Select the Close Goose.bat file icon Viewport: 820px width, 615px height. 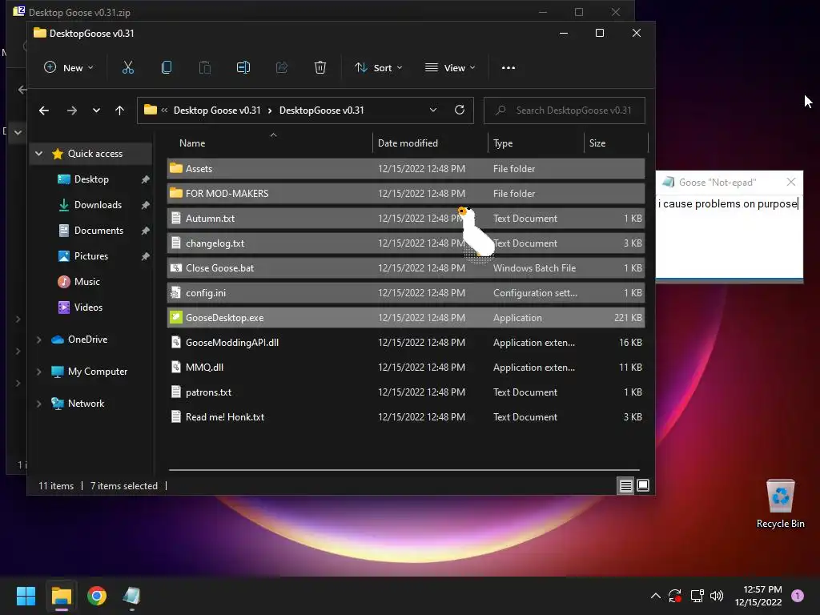176,267
